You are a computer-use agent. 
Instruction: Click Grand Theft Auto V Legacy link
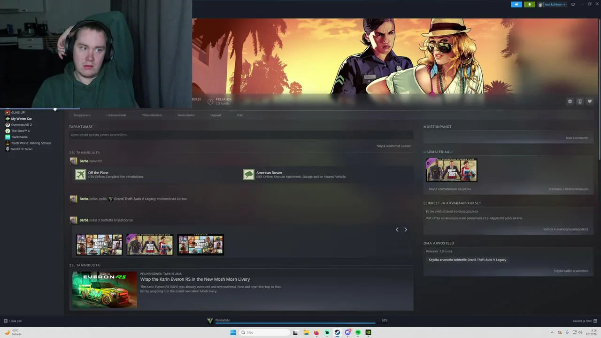135,199
